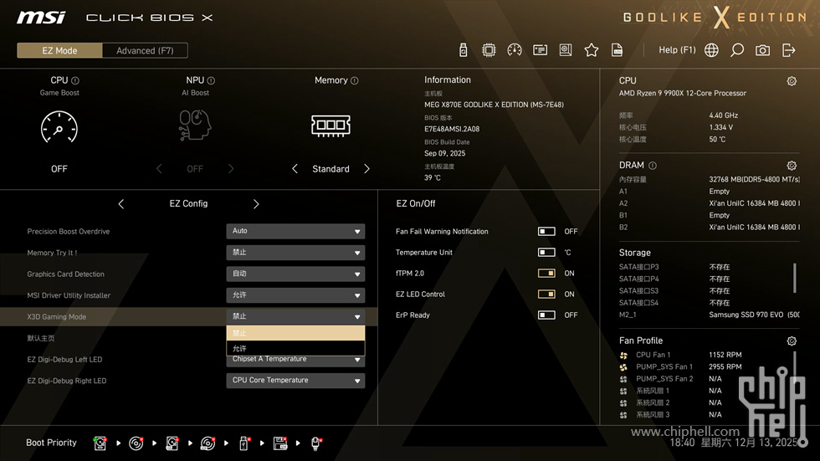Open the Precision Boost Overdrive dropdown

pos(295,231)
